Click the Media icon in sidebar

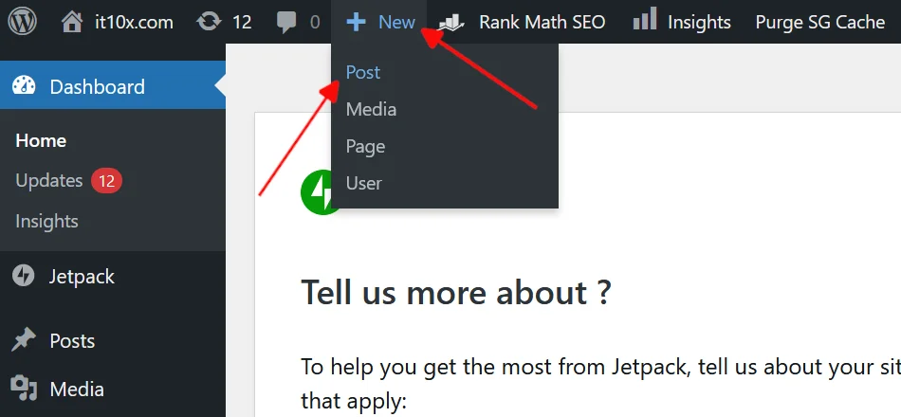pyautogui.click(x=24, y=389)
